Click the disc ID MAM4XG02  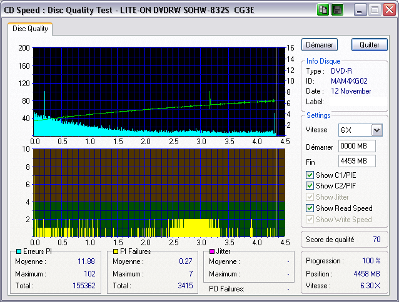349,81
